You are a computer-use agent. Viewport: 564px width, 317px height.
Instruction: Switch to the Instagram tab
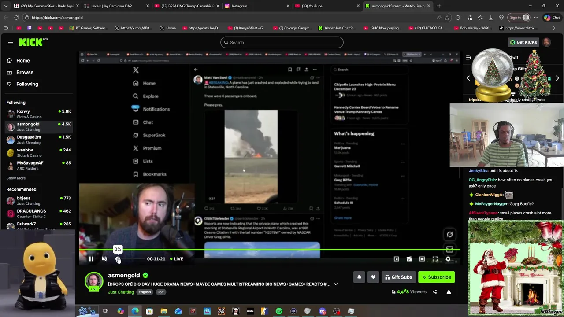tap(256, 6)
